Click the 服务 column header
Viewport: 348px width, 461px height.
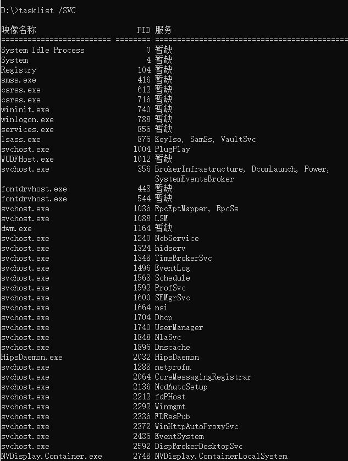pyautogui.click(x=163, y=30)
